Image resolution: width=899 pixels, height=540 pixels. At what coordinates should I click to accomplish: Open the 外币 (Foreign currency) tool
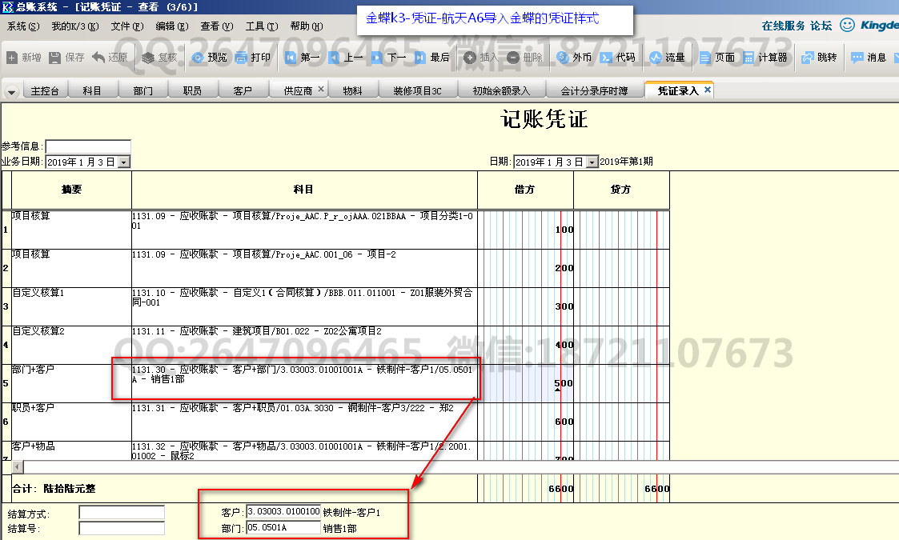pyautogui.click(x=573, y=58)
